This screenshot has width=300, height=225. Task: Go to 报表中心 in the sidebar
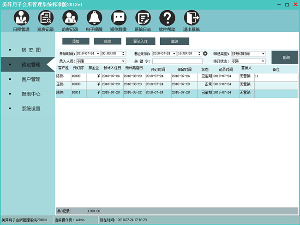(x=31, y=94)
